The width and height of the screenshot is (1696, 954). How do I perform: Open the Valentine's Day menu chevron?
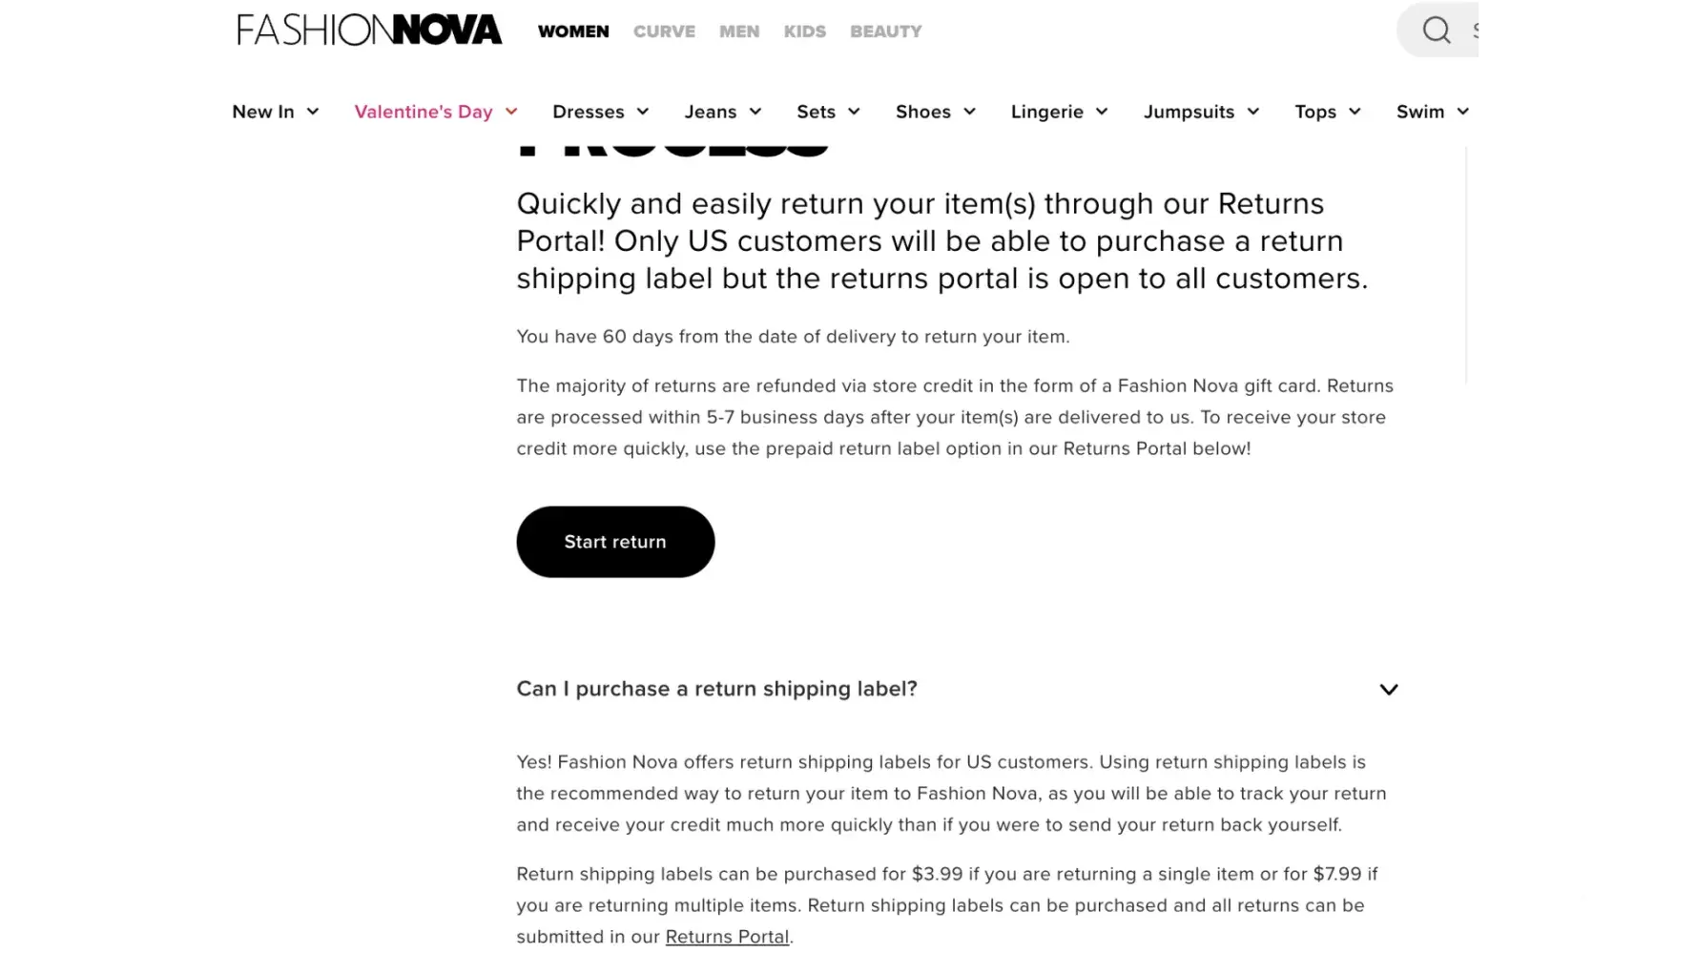point(511,112)
